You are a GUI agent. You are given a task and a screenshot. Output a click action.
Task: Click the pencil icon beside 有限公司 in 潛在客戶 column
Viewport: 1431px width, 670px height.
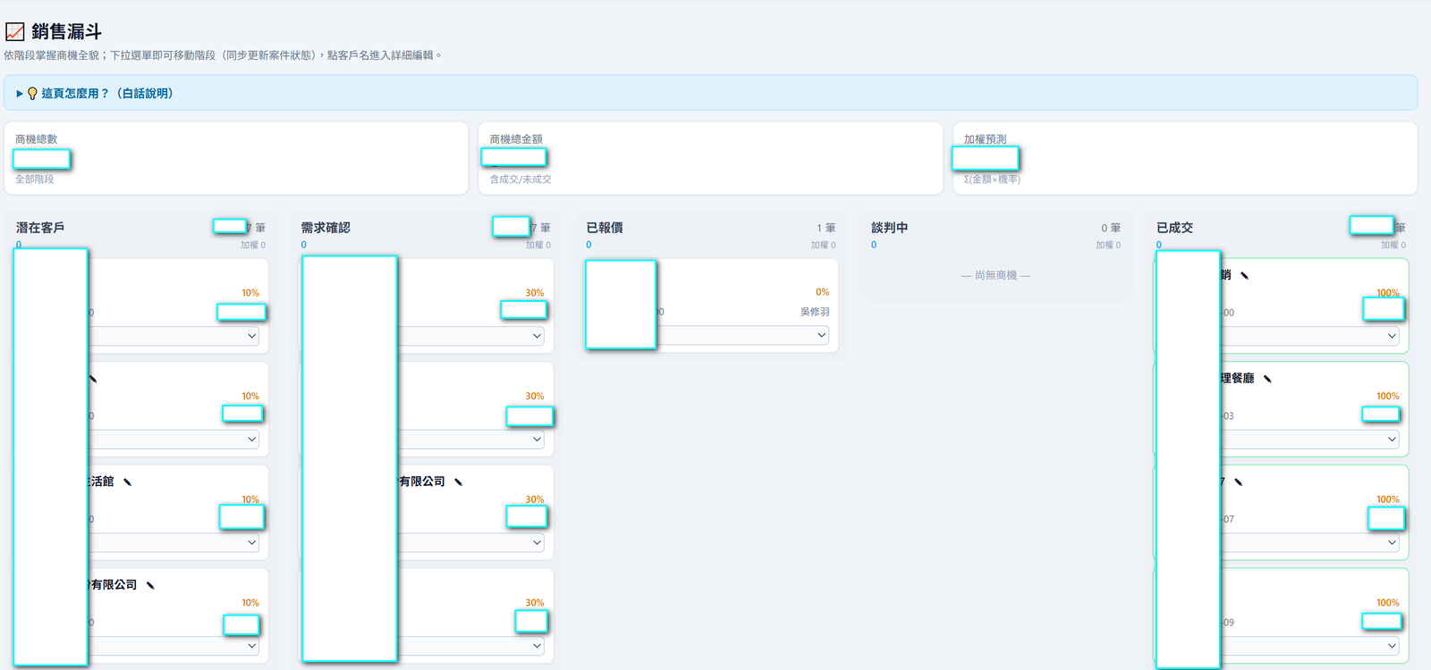[150, 586]
